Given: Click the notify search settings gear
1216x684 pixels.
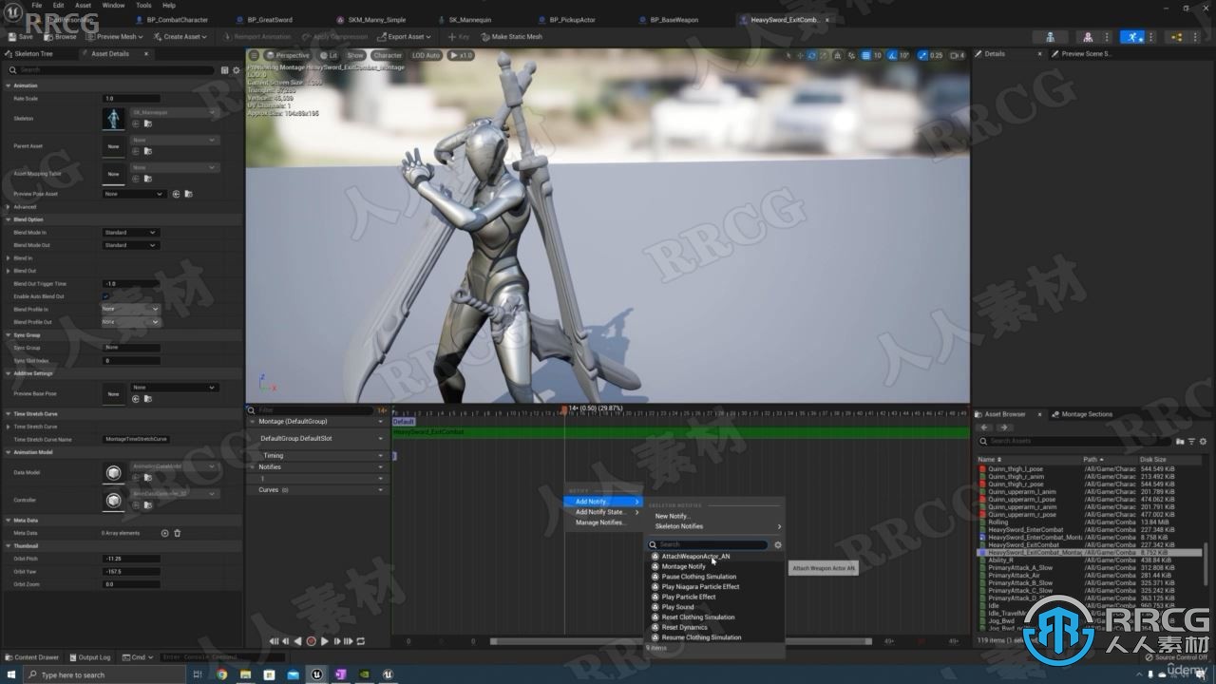Looking at the screenshot, I should coord(778,545).
